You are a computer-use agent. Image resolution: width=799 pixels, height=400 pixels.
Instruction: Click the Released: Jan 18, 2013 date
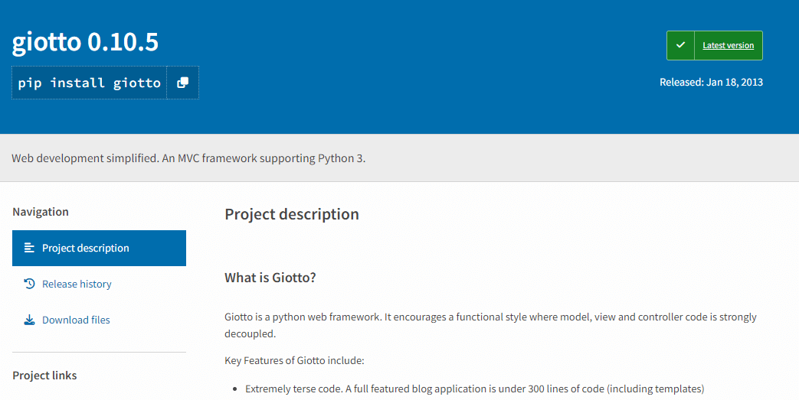[x=711, y=82]
